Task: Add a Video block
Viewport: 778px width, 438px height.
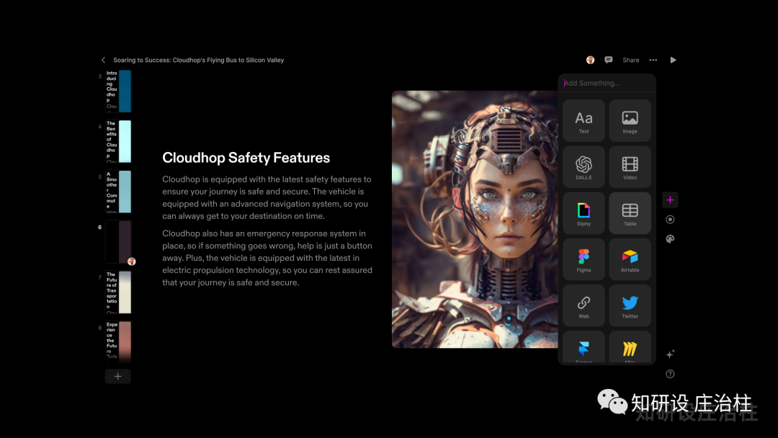Action: [630, 167]
